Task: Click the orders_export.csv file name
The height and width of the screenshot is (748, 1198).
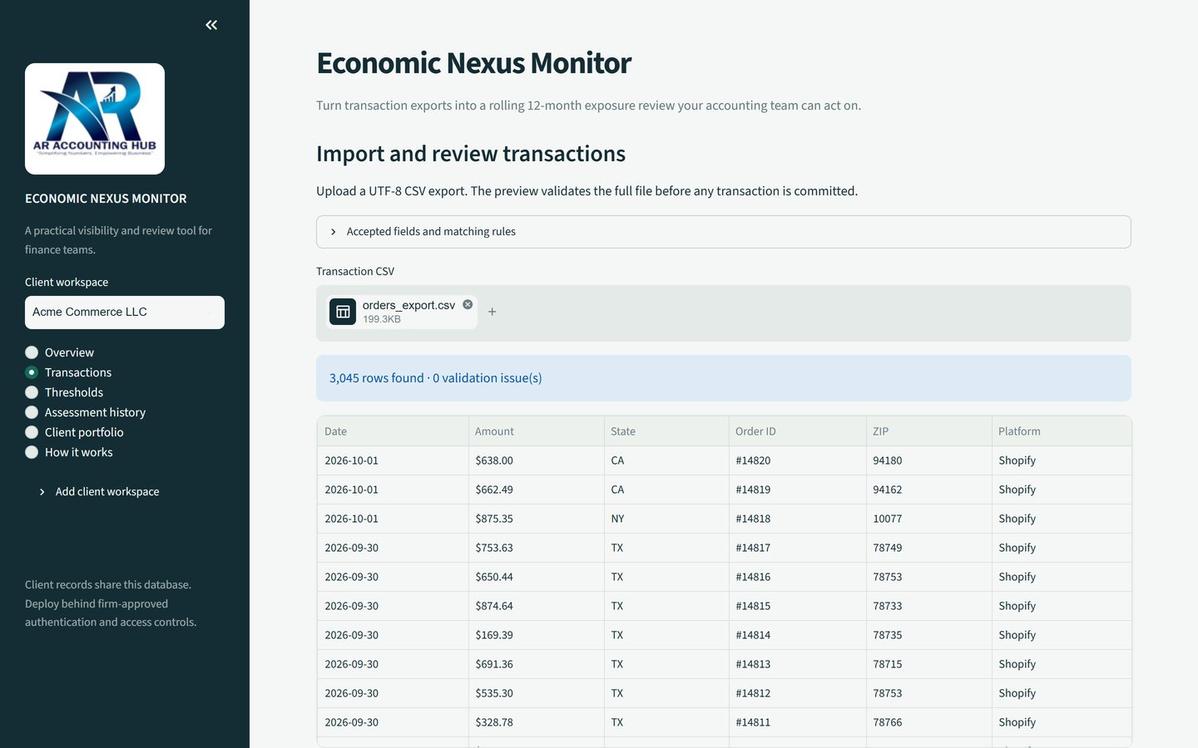Action: click(408, 305)
